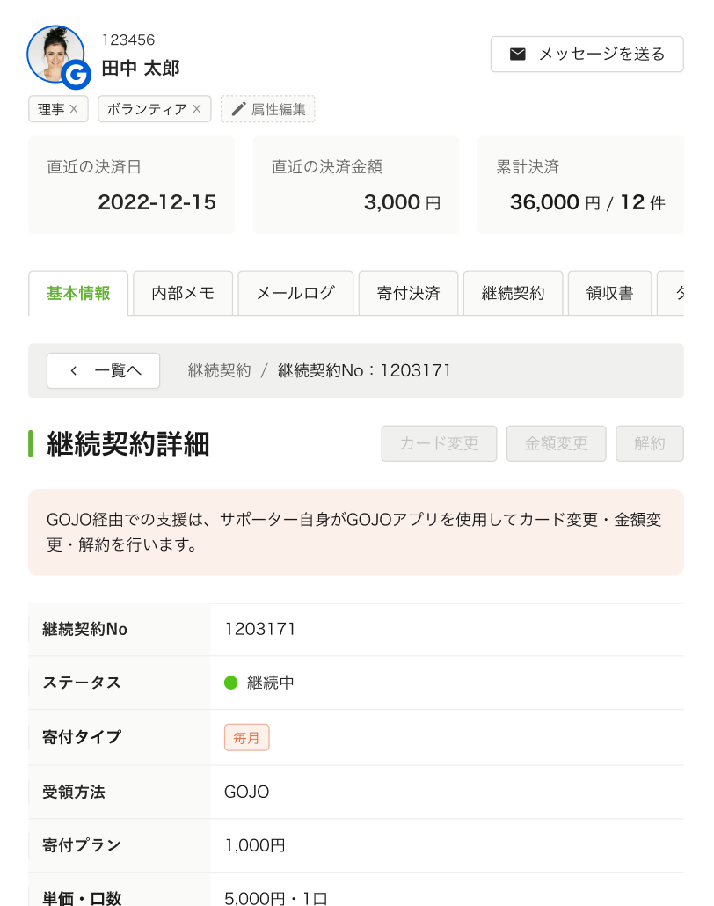
Task: Remove the ボランティア tag with its X
Action: (197, 109)
